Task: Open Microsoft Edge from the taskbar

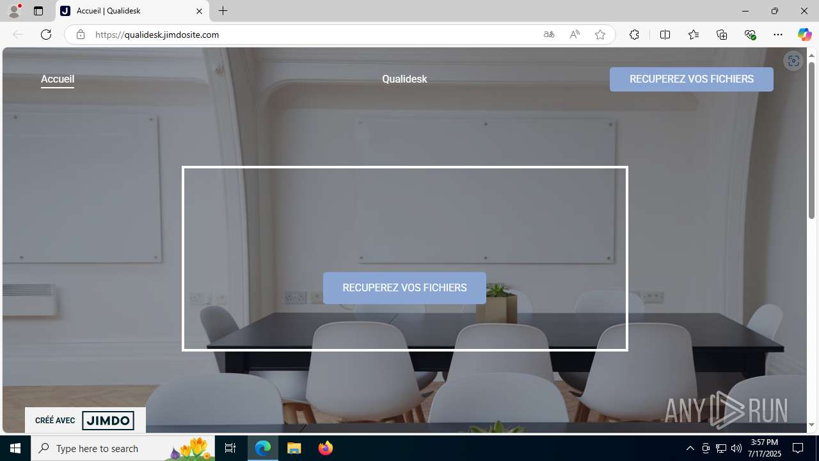Action: [263, 448]
